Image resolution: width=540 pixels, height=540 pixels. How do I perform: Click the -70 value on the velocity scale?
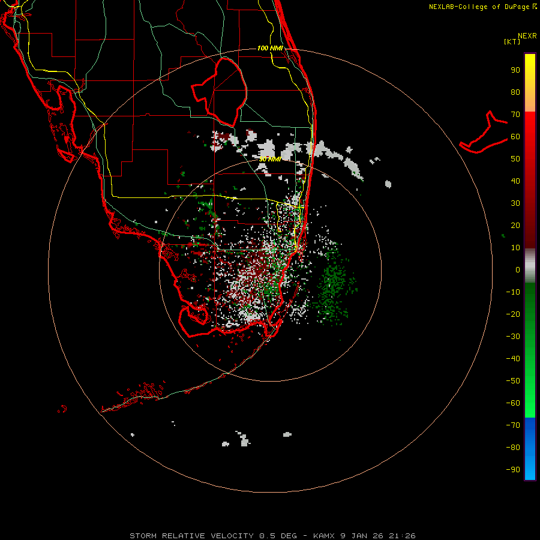click(513, 425)
